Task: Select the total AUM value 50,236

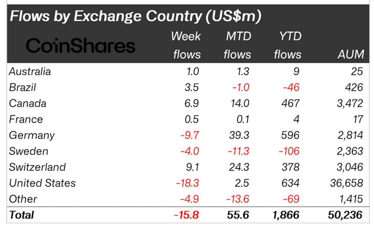Action: click(344, 215)
